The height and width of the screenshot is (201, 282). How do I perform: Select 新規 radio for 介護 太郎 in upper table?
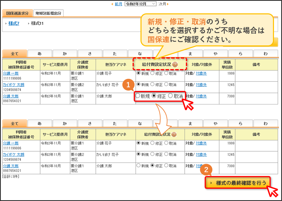pos(137,96)
